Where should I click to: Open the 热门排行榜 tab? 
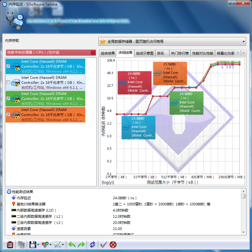180,53
